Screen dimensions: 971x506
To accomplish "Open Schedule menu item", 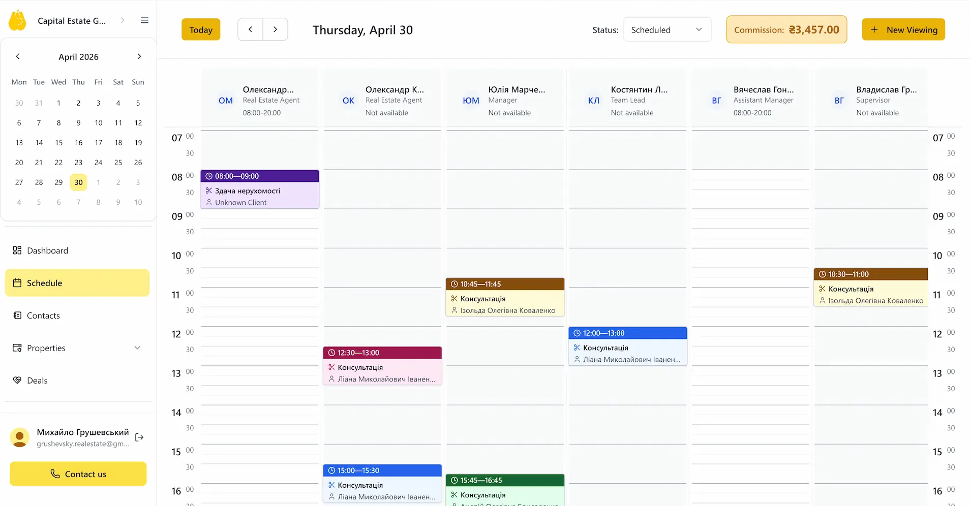I will click(77, 283).
